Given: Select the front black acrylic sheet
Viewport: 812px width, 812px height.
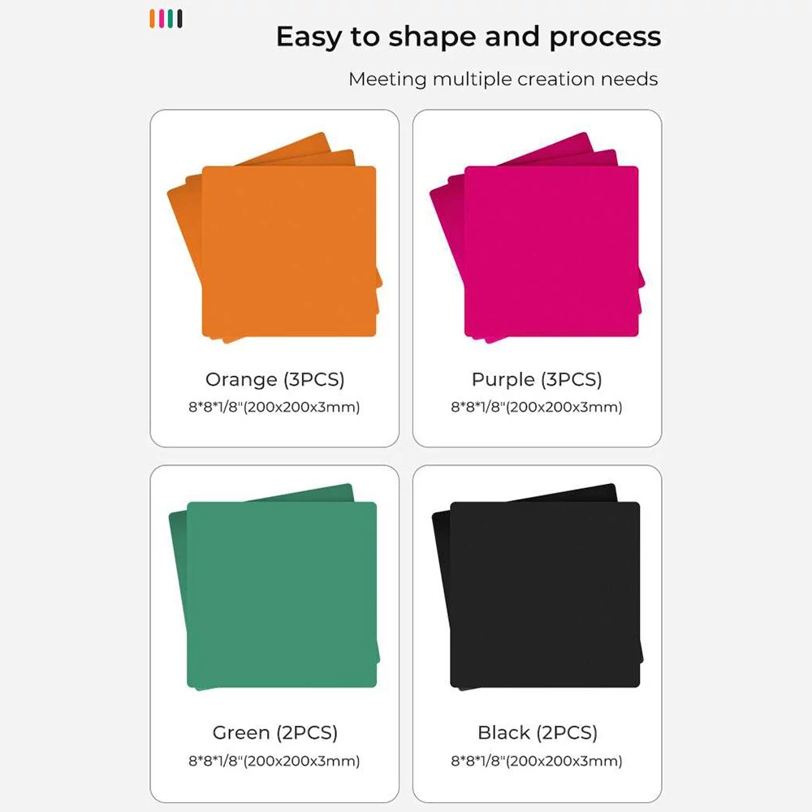Looking at the screenshot, I should (545, 594).
